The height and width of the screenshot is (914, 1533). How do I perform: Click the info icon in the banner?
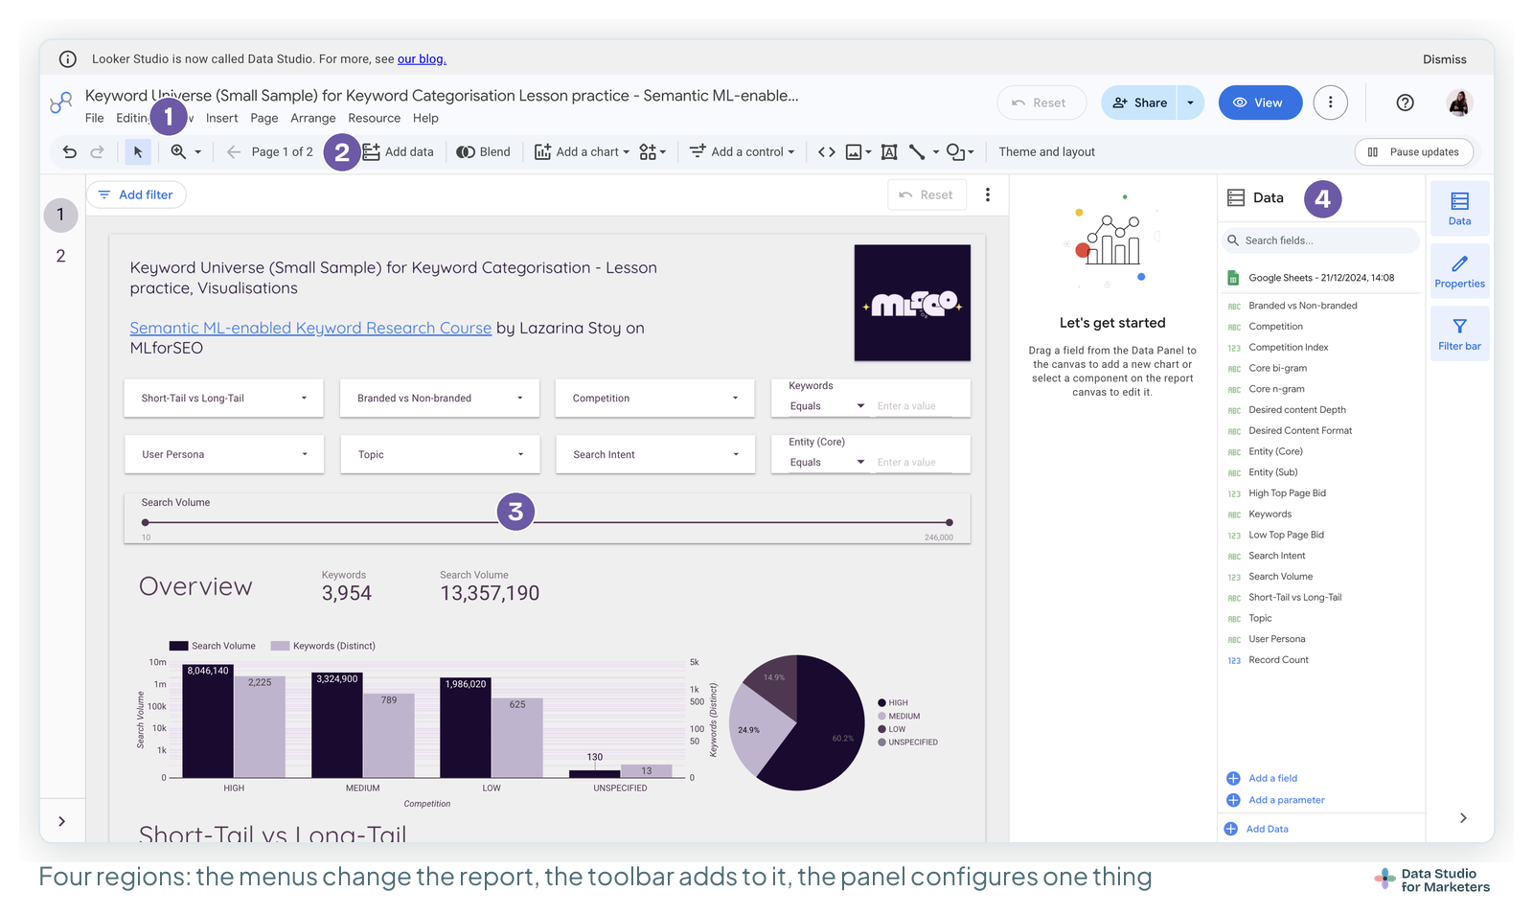(68, 59)
